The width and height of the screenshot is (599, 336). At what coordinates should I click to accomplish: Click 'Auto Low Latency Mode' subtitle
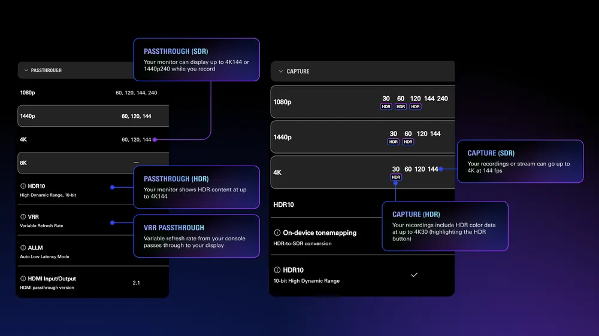tap(44, 256)
